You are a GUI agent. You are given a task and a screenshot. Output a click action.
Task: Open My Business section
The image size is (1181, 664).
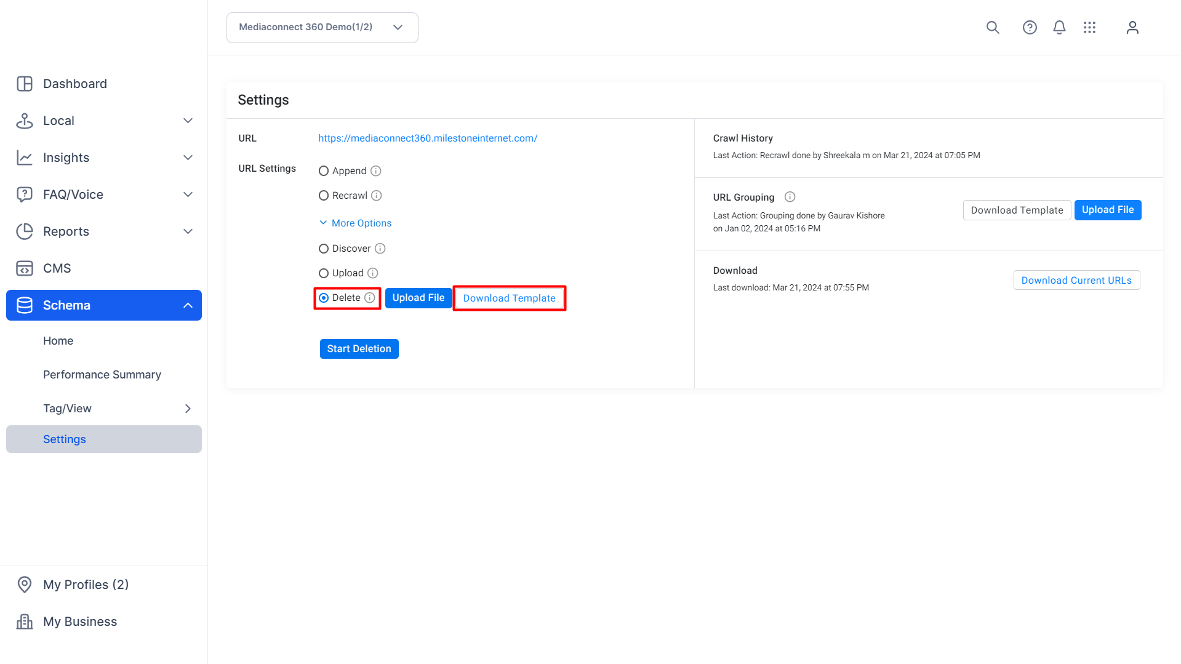click(x=80, y=622)
